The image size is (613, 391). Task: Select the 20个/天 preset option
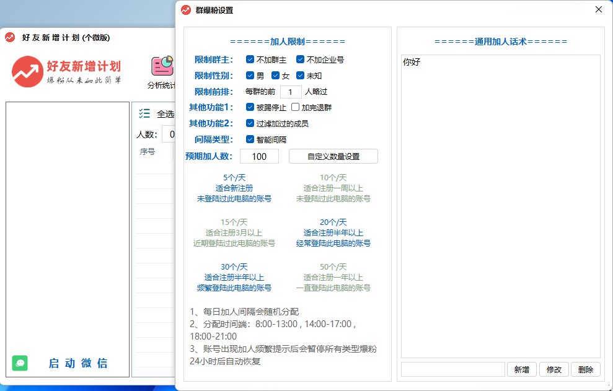coord(333,233)
